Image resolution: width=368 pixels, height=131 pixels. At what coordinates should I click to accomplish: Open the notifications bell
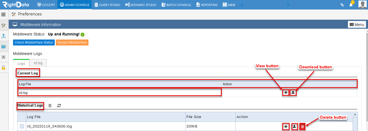[x=351, y=5]
